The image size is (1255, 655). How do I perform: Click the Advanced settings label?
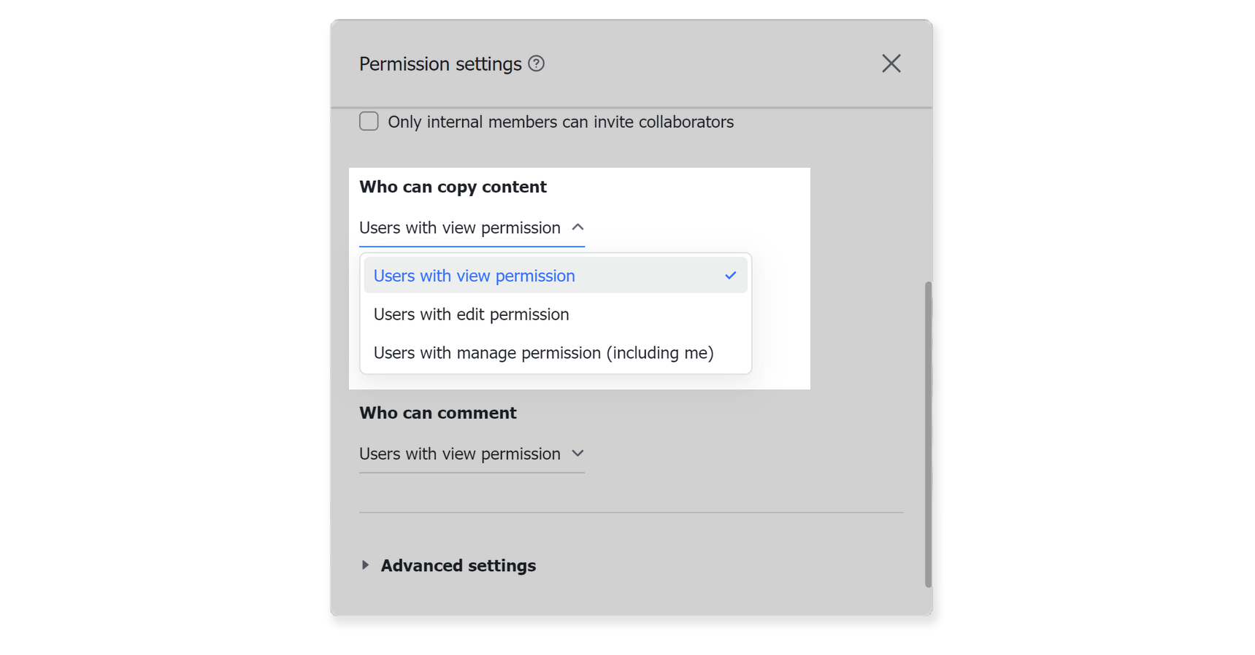point(458,565)
